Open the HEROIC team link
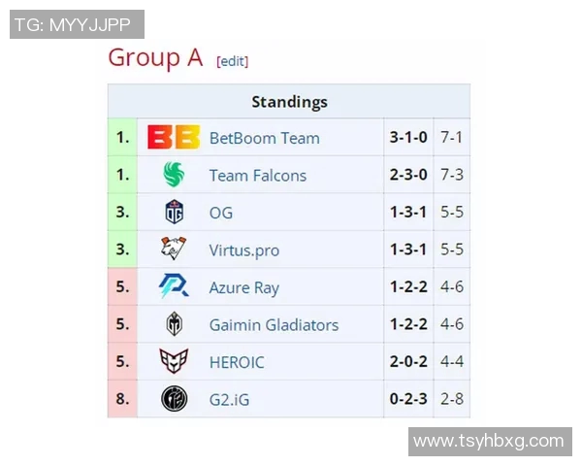The height and width of the screenshot is (466, 582). 236,362
